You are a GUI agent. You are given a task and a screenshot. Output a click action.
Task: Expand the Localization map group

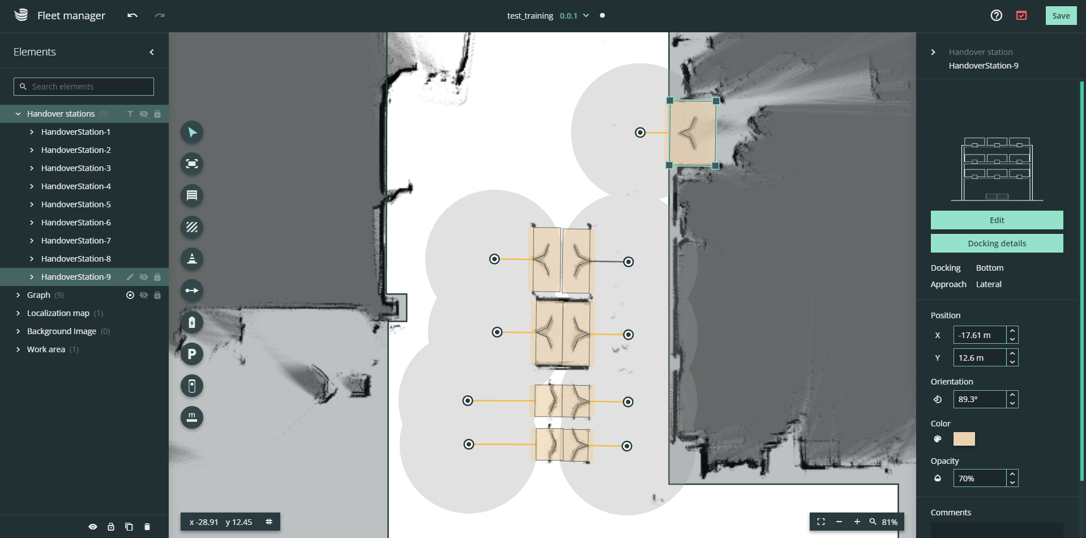click(18, 313)
